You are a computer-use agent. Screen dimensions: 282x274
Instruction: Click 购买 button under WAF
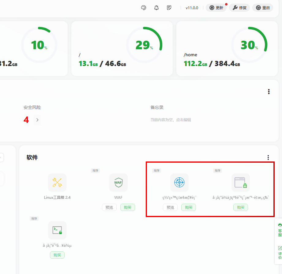pos(128,208)
